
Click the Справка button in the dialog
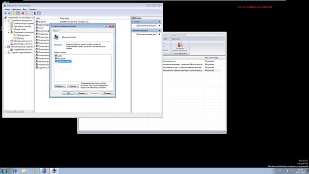tap(107, 93)
